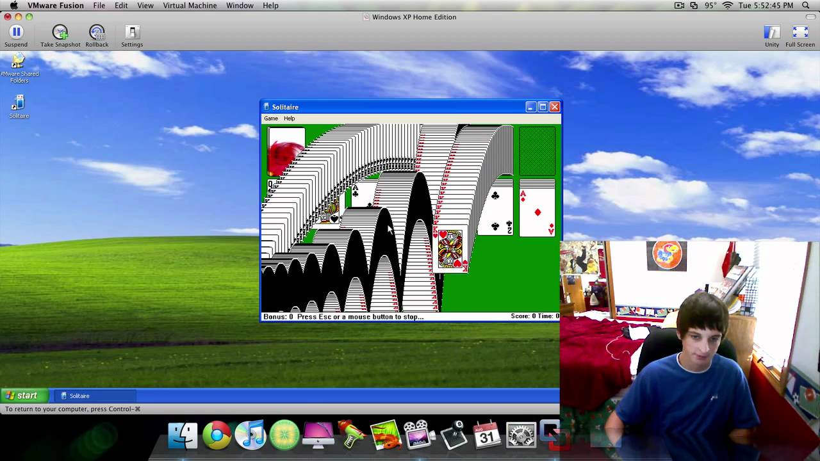Click the ray gun Dock icon

click(352, 435)
